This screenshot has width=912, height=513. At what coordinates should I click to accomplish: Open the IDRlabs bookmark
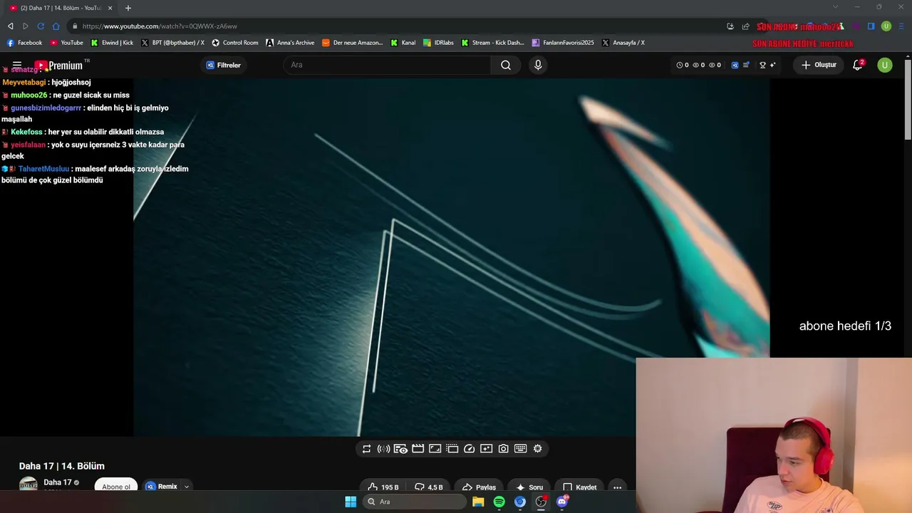pyautogui.click(x=438, y=43)
